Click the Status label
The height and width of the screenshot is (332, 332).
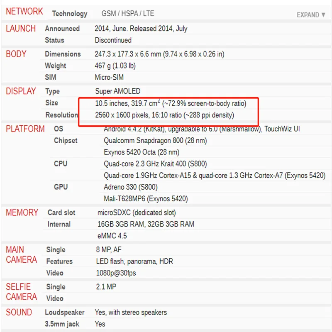click(x=54, y=40)
